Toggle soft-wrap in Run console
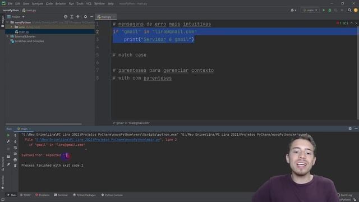Viewport: 359px width, 202px height. click(x=15, y=148)
